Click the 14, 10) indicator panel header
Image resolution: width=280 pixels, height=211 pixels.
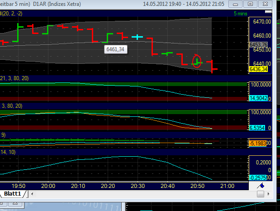(8, 152)
